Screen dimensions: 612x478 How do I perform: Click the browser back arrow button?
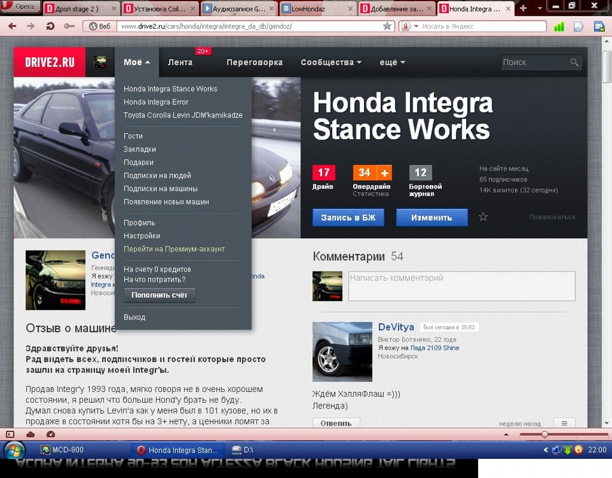pos(12,26)
